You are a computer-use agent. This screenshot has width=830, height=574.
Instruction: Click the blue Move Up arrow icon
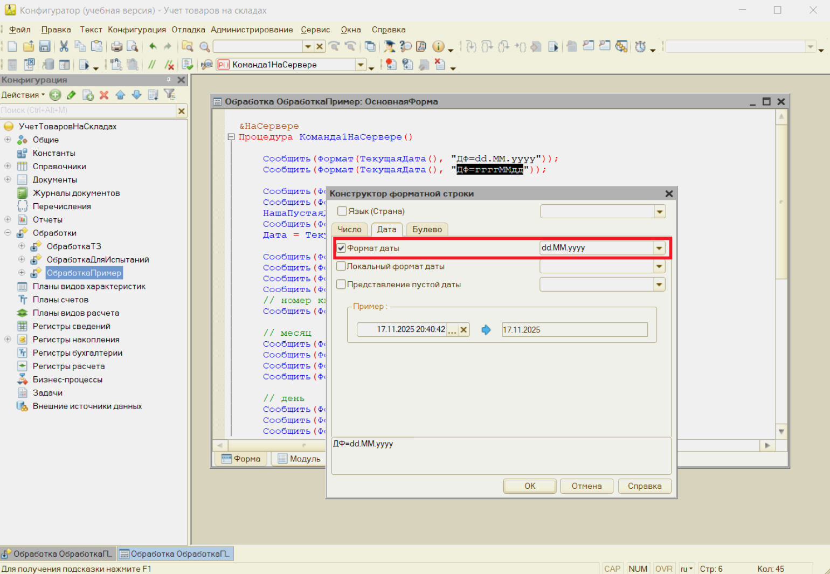click(x=120, y=95)
